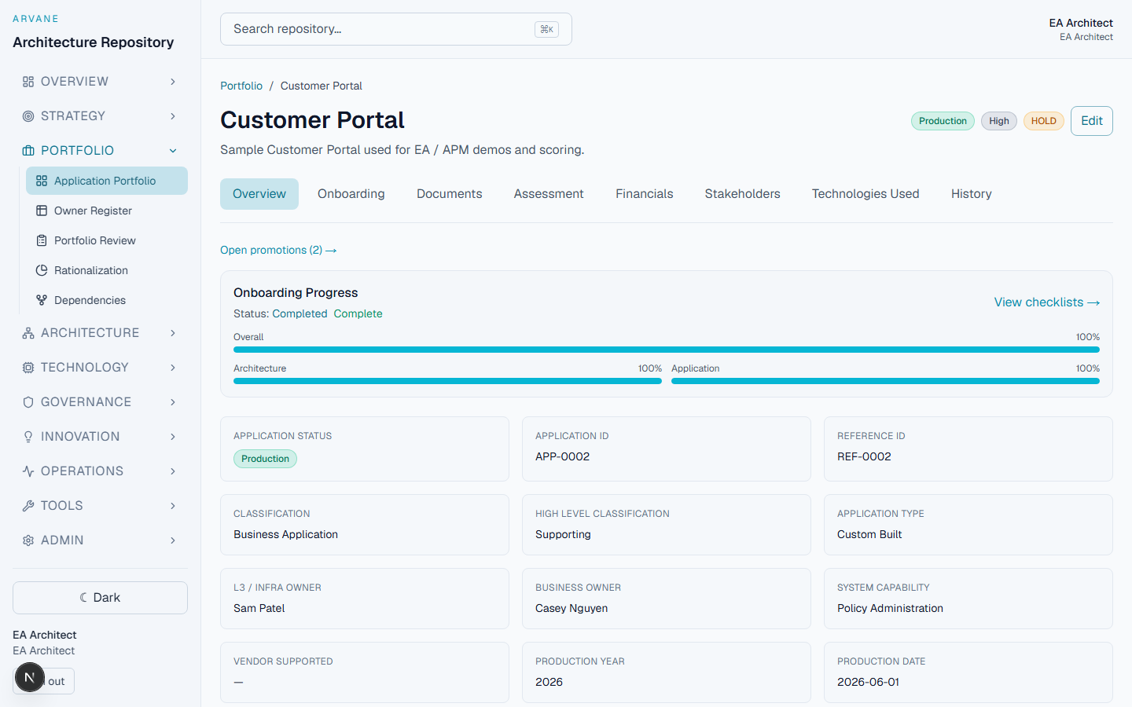Viewport: 1132px width, 707px height.
Task: Switch to Dark theme
Action: [x=100, y=598]
